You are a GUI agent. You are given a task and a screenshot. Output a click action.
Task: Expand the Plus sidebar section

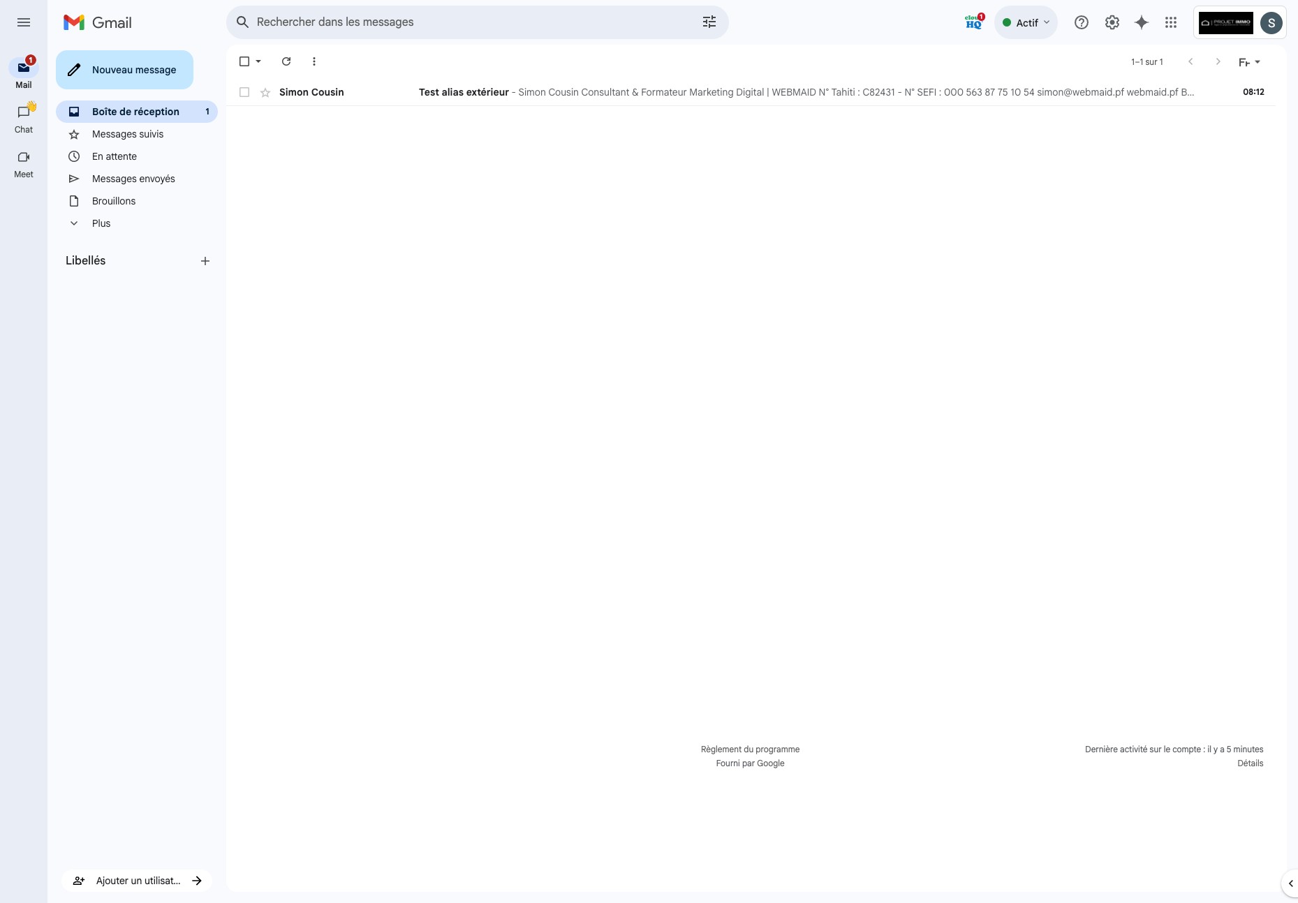click(x=101, y=223)
